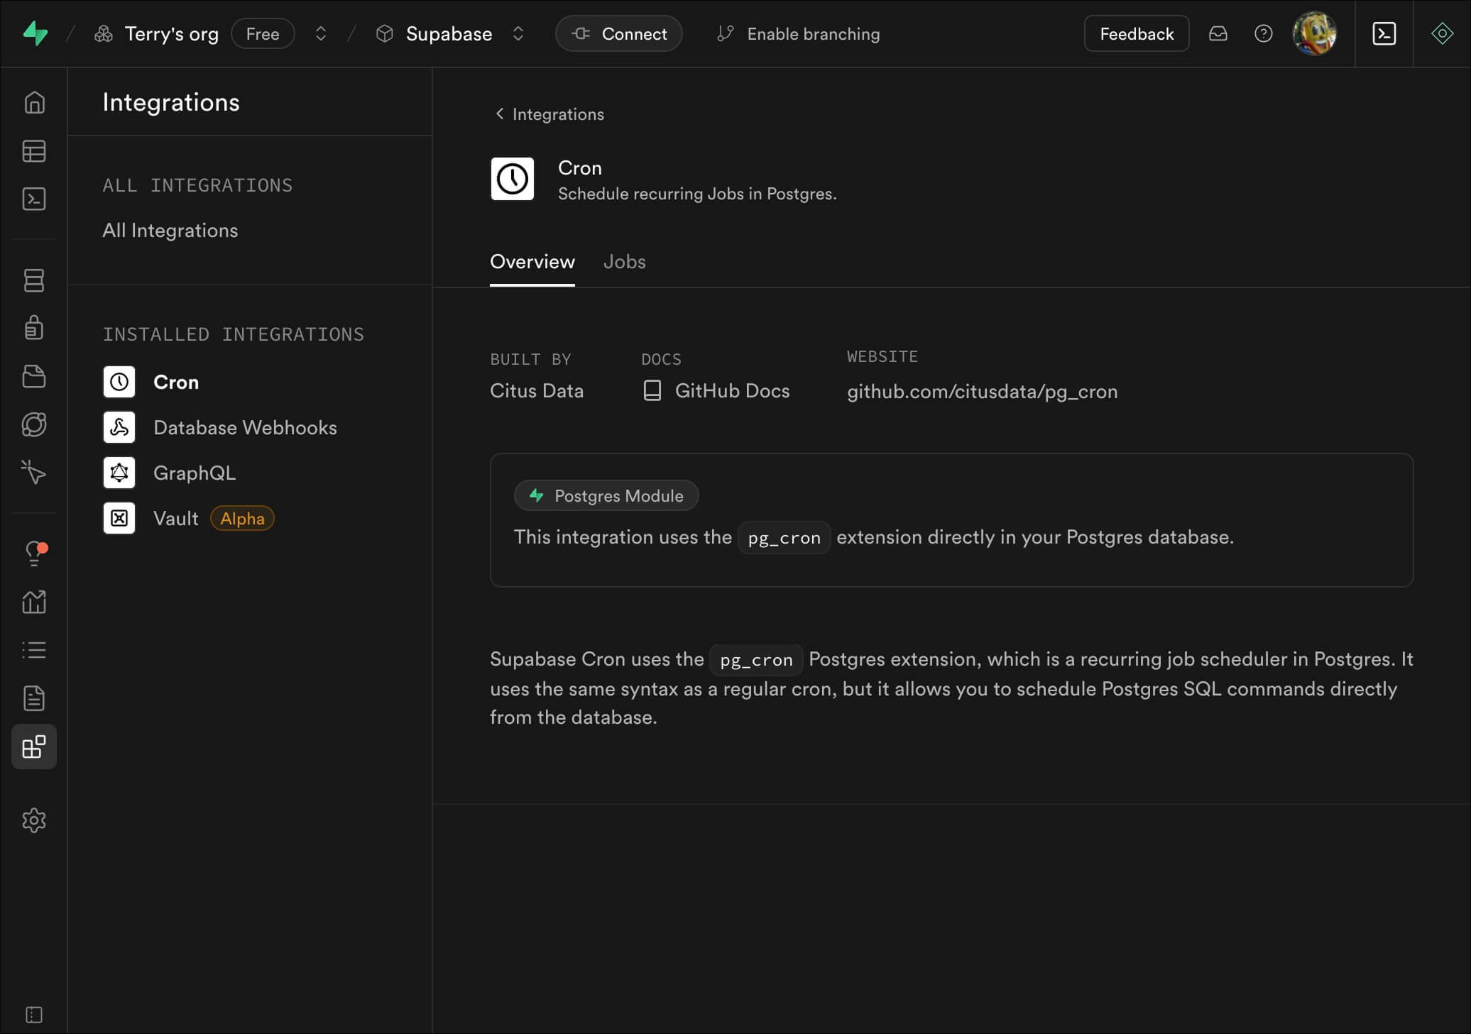Open github.com/citusdata/pg_cron website link

coord(983,391)
